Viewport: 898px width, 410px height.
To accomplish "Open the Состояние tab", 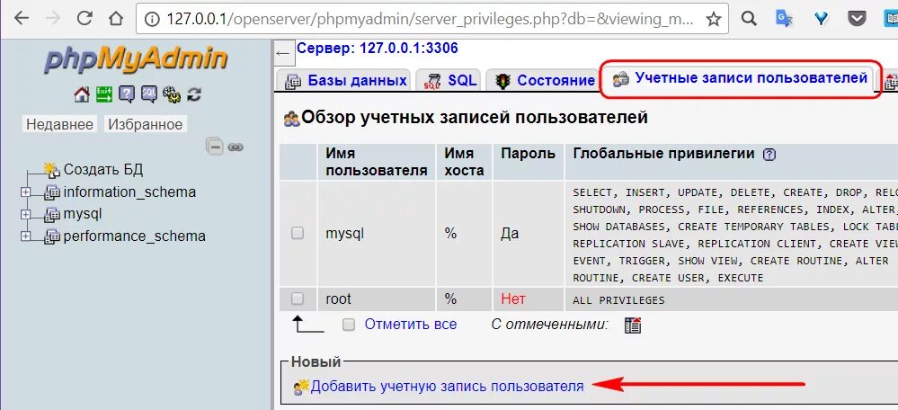I will point(541,80).
